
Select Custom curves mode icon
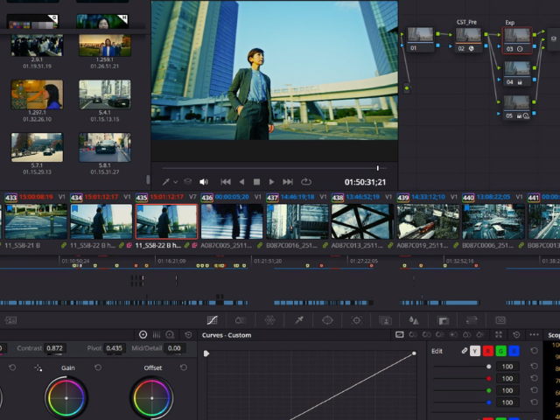tap(400, 334)
